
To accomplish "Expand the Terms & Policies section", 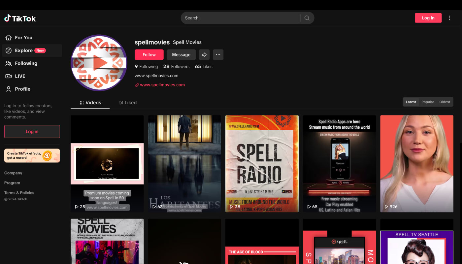I will click(19, 193).
